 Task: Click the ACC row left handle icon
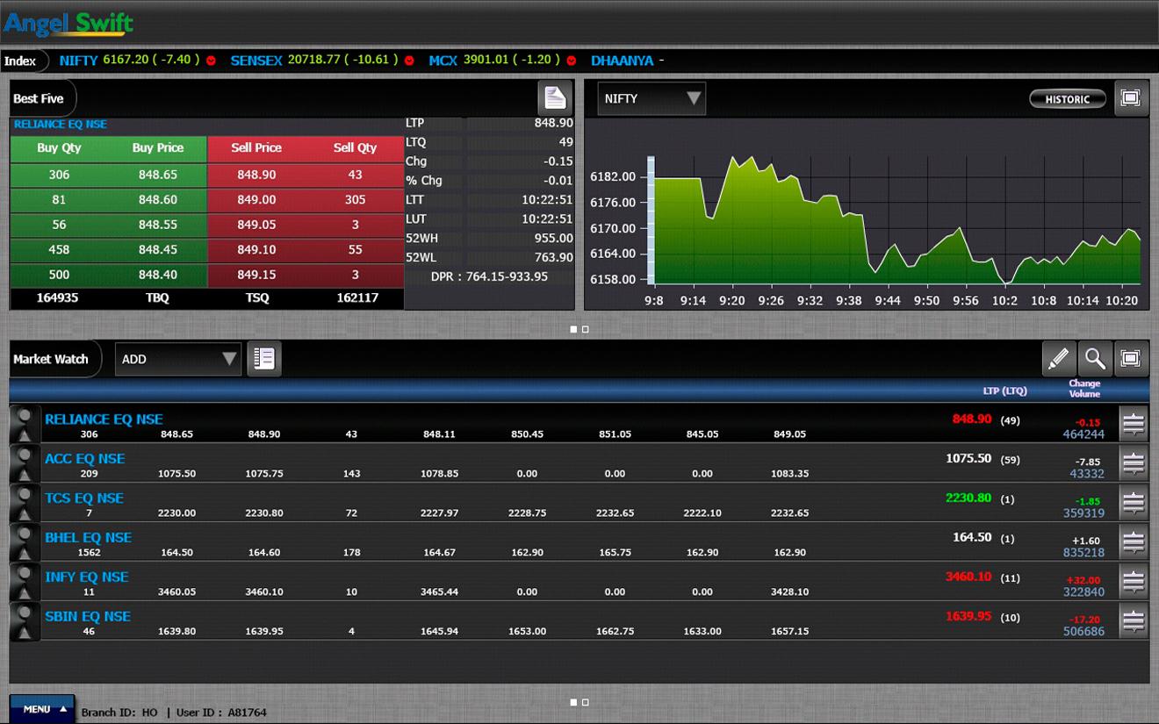point(25,463)
